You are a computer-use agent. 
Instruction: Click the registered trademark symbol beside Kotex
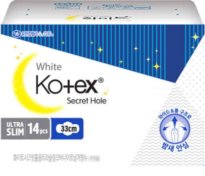[x=101, y=80]
